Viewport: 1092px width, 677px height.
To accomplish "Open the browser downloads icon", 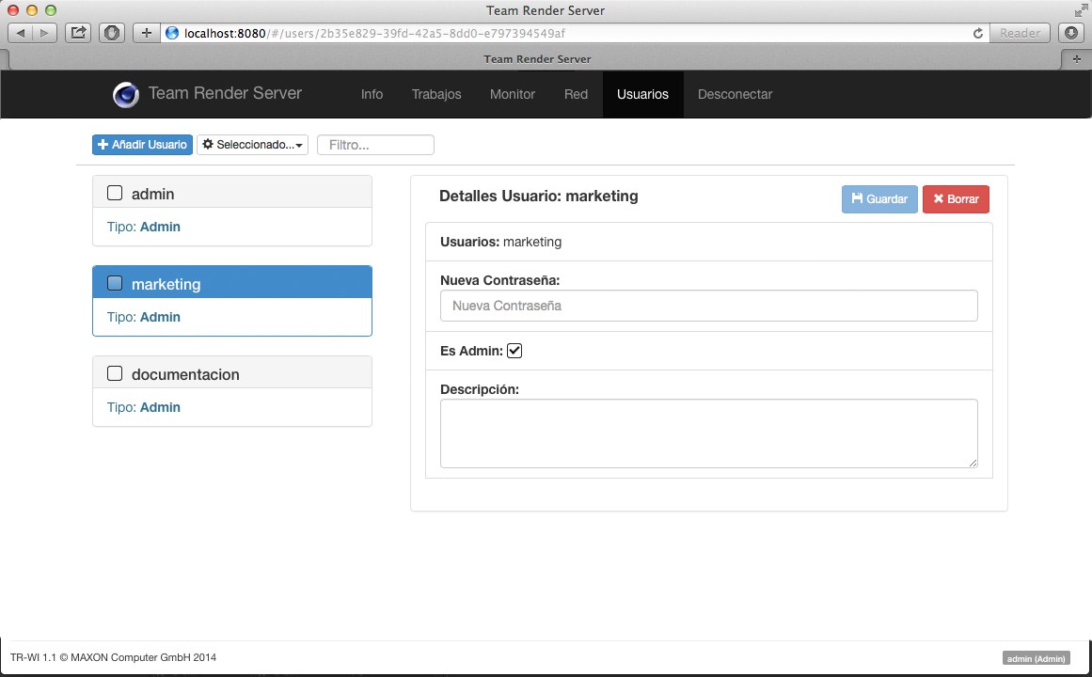I will 1071,33.
